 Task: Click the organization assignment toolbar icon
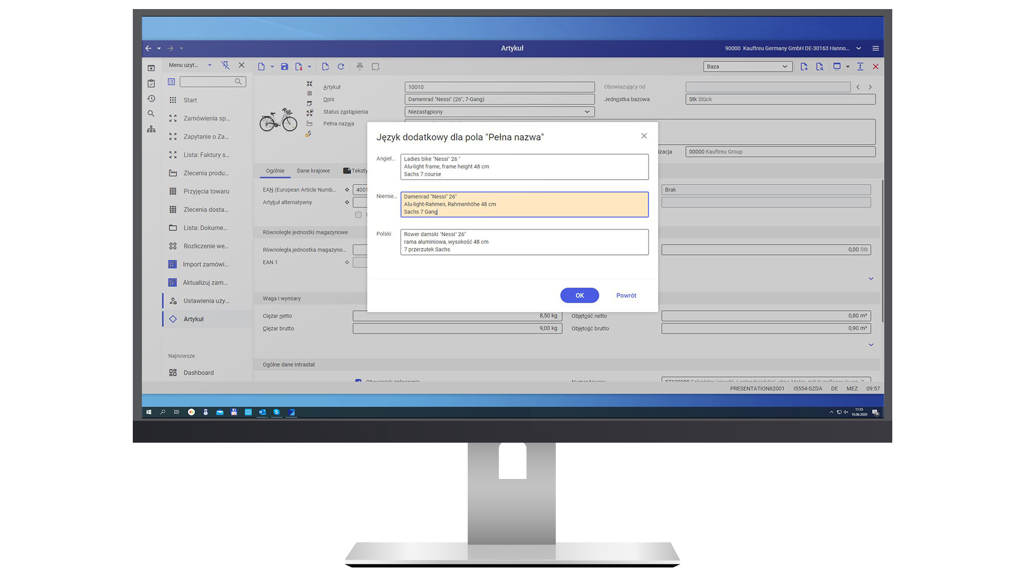[360, 67]
